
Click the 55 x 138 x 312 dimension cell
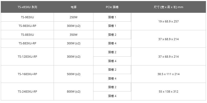[169, 92]
